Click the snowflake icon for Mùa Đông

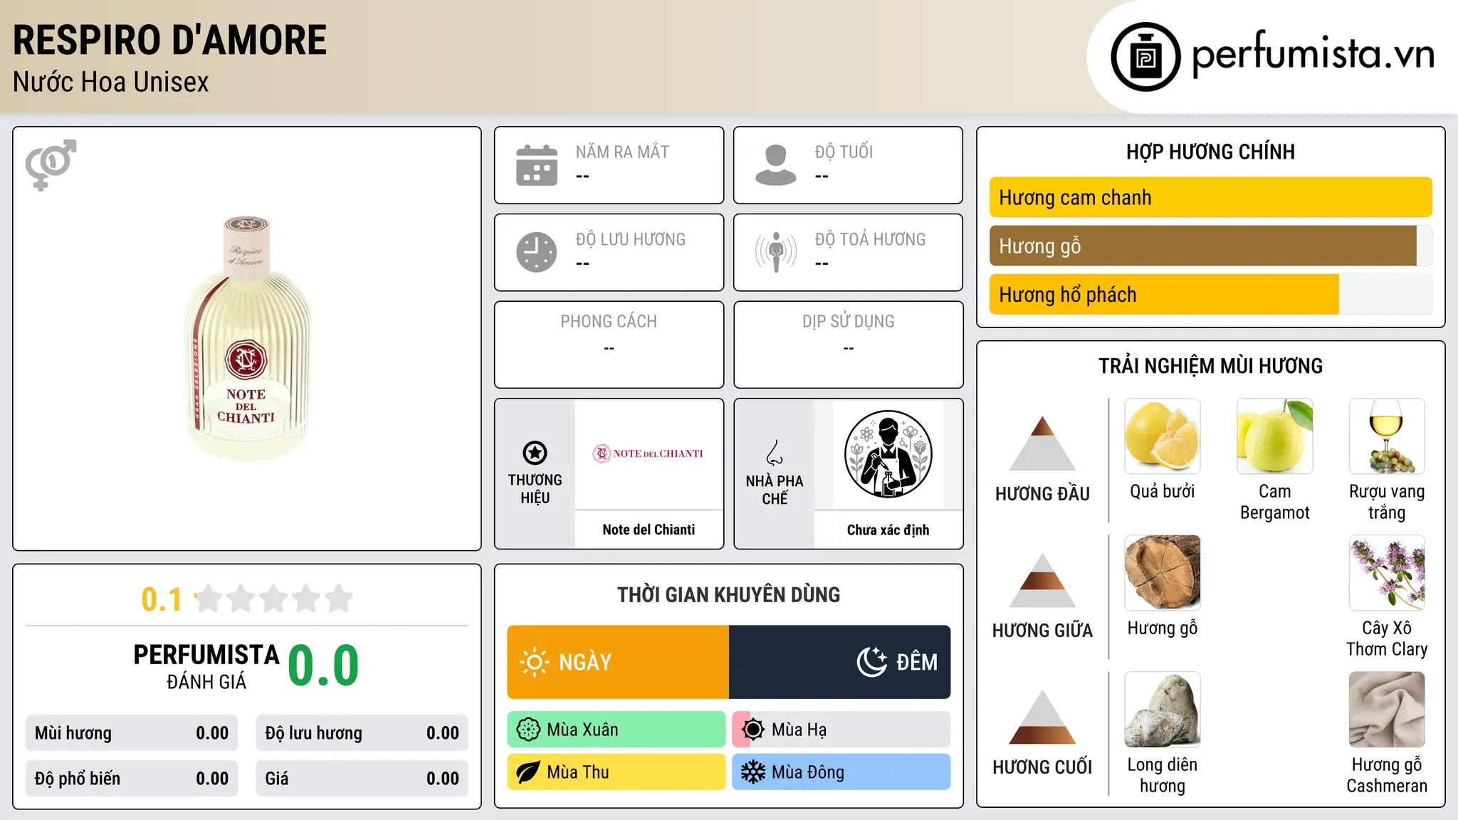753,772
